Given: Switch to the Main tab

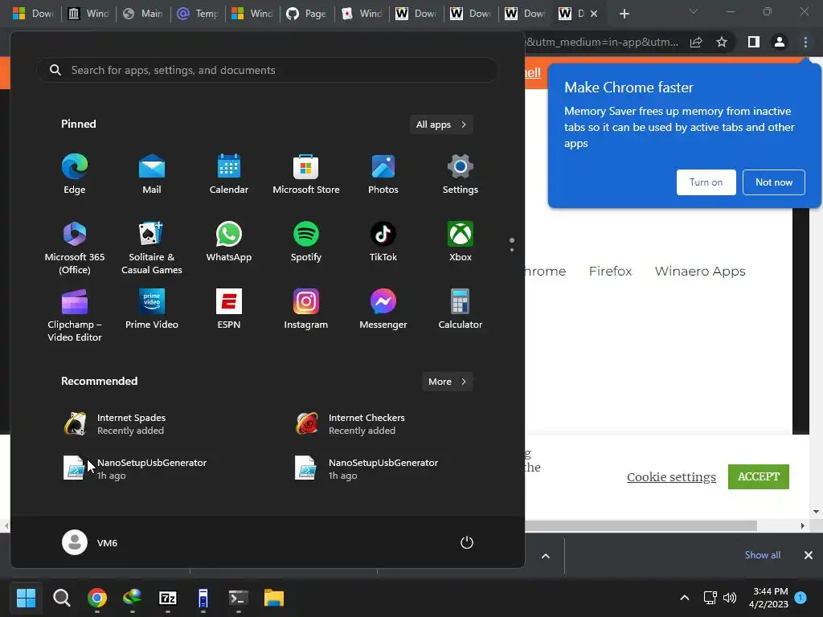Looking at the screenshot, I should 144,14.
